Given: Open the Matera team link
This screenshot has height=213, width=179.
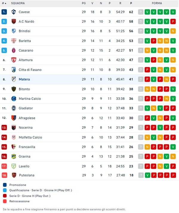Looking at the screenshot, I should (24, 79).
